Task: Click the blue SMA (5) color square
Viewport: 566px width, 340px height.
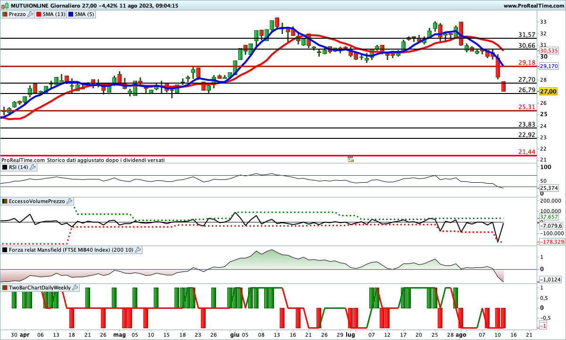Action: click(71, 14)
